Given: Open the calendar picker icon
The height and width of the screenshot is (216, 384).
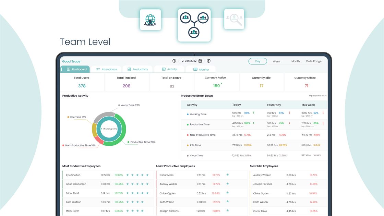Looking at the screenshot, I should 200,61.
